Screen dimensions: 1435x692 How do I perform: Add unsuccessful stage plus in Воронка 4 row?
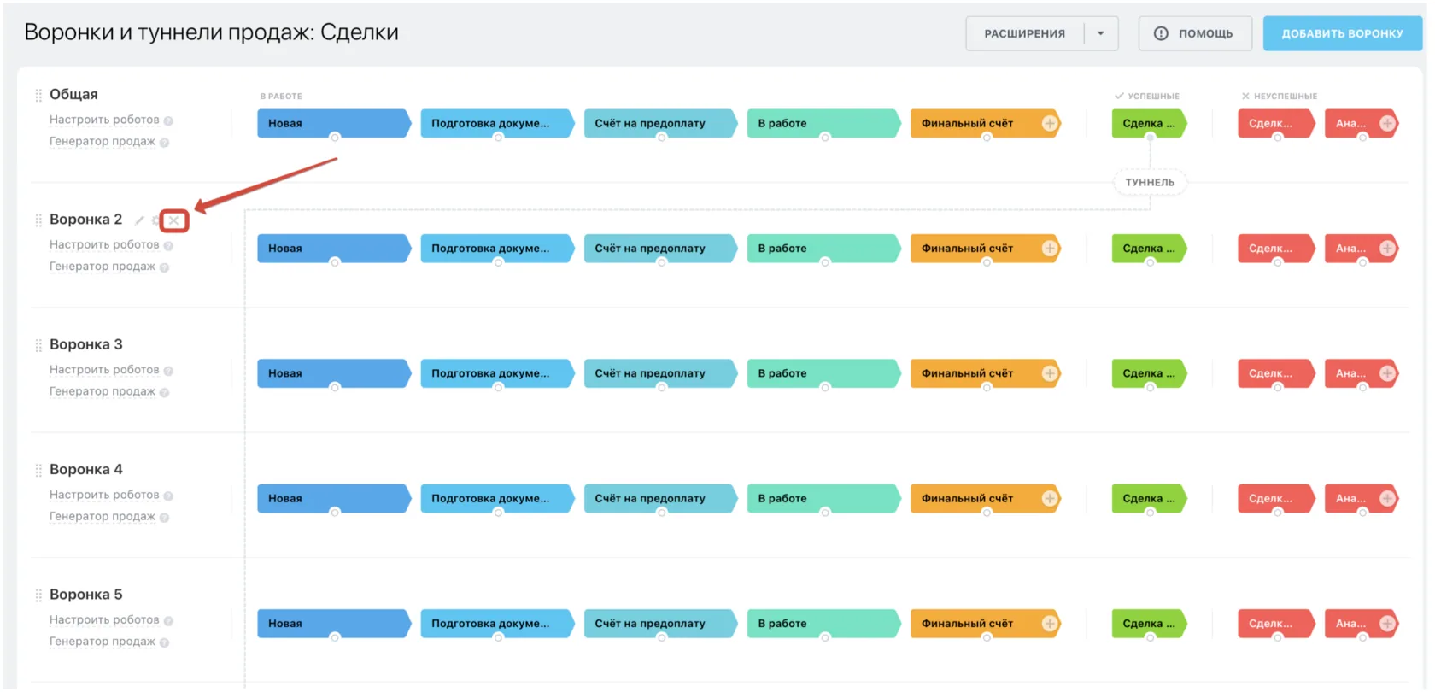tap(1387, 498)
